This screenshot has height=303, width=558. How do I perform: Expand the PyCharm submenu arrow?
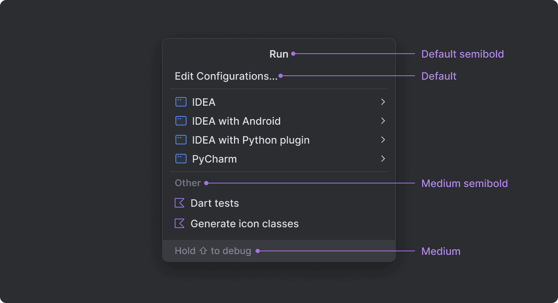point(383,159)
